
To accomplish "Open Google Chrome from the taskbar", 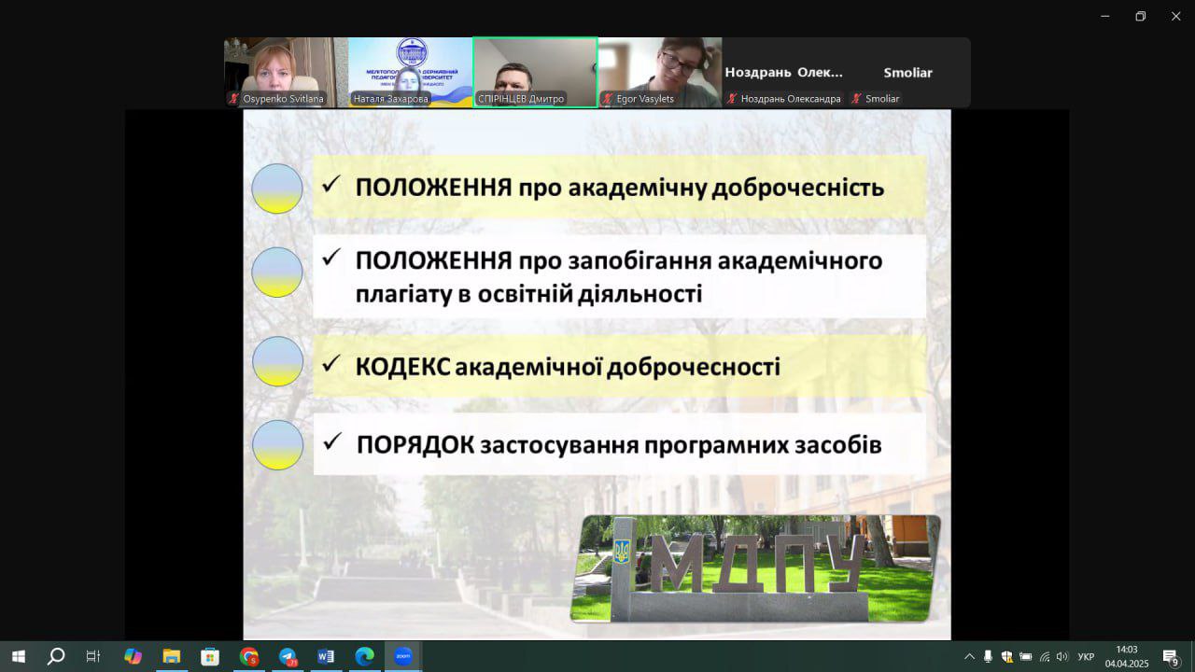I will (x=248, y=656).
